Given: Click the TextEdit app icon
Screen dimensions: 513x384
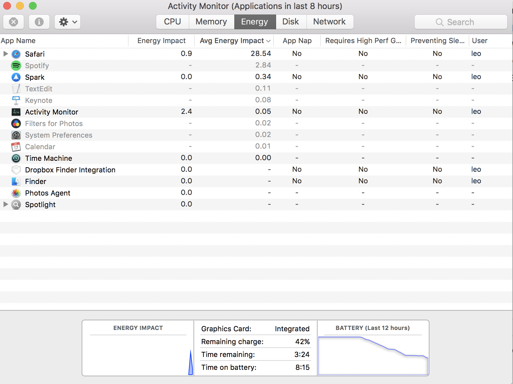Looking at the screenshot, I should coord(16,89).
